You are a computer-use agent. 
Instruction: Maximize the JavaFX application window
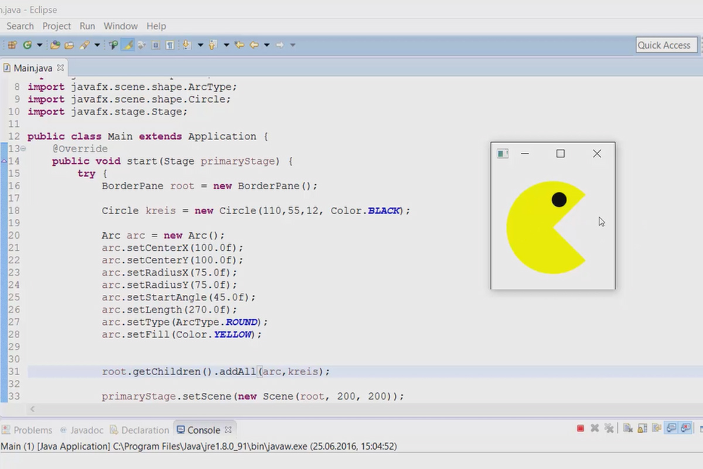(561, 154)
